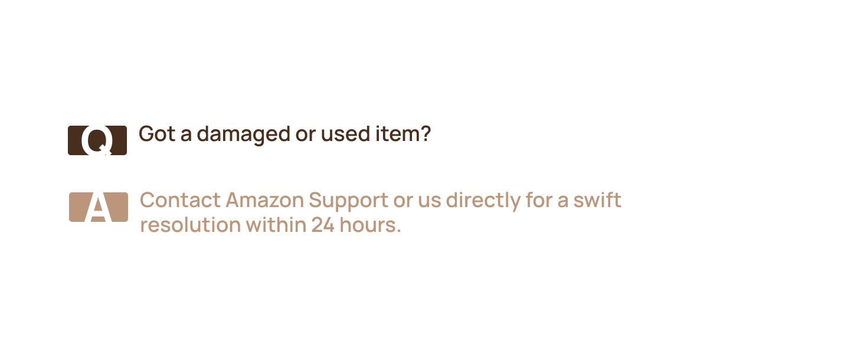The height and width of the screenshot is (354, 864).
Task: Select the question 'Got a damaged or used item?'
Action: (284, 135)
